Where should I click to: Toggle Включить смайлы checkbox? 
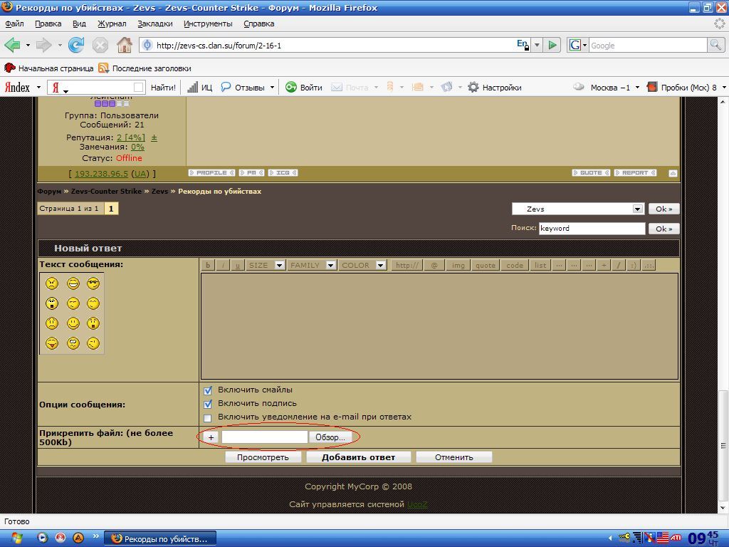(208, 390)
